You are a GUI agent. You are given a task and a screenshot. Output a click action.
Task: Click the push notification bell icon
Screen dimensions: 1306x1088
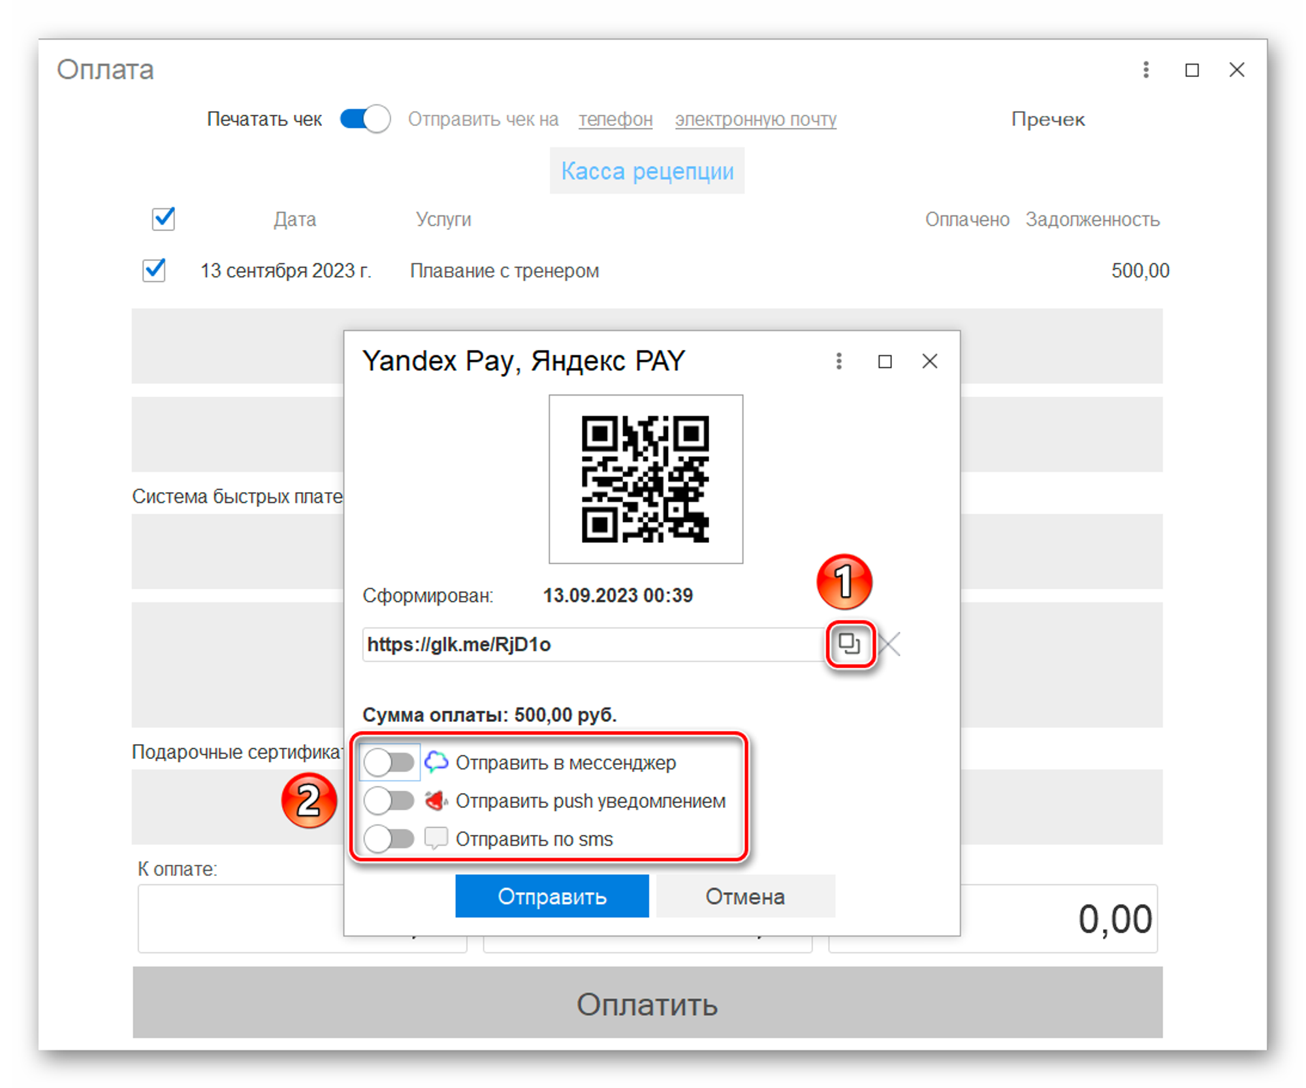[436, 800]
